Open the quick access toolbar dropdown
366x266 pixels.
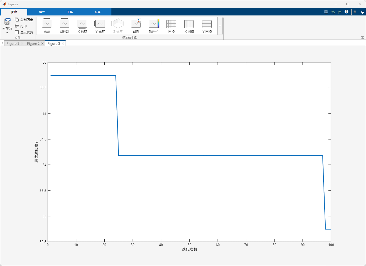point(355,12)
